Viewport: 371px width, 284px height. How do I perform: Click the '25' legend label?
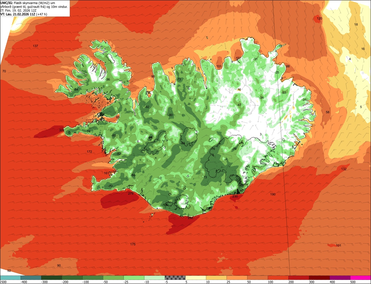pos(229,282)
